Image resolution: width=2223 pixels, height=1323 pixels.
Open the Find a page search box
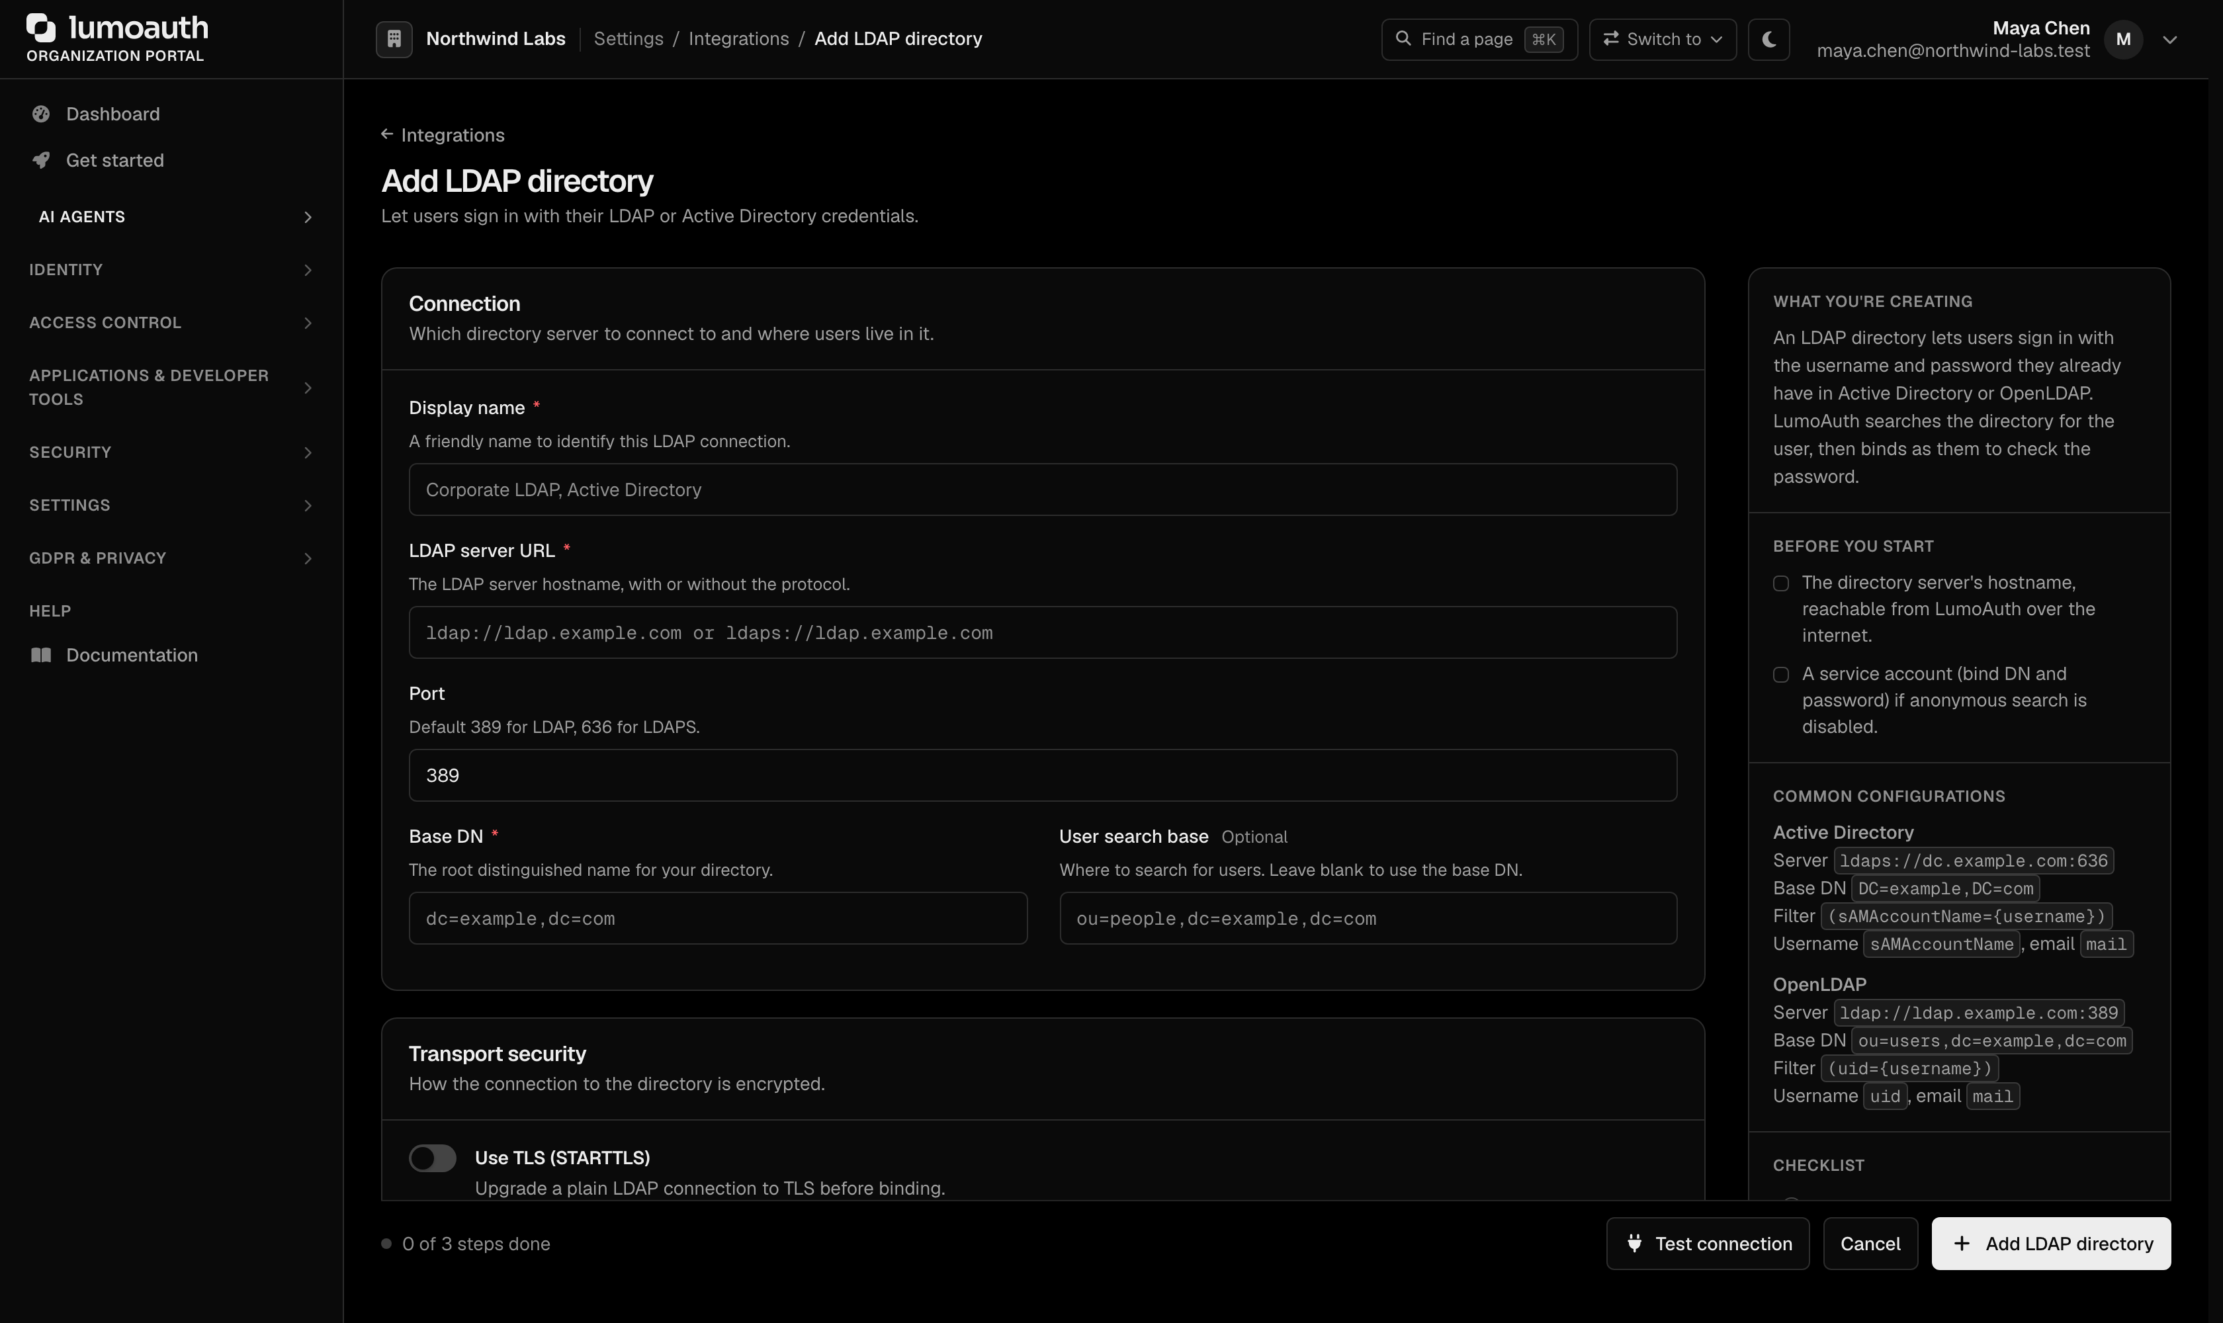(1479, 39)
